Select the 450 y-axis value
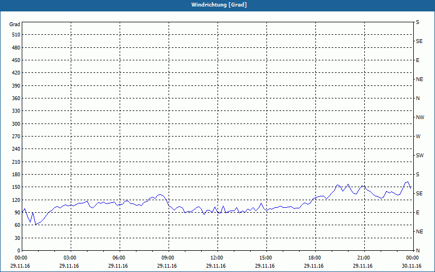This screenshot has width=435, height=272. pyautogui.click(x=16, y=60)
